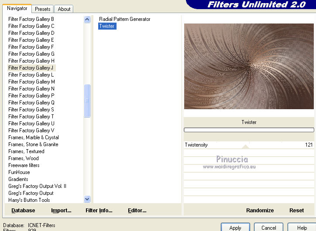Reset filter settings

296,210
